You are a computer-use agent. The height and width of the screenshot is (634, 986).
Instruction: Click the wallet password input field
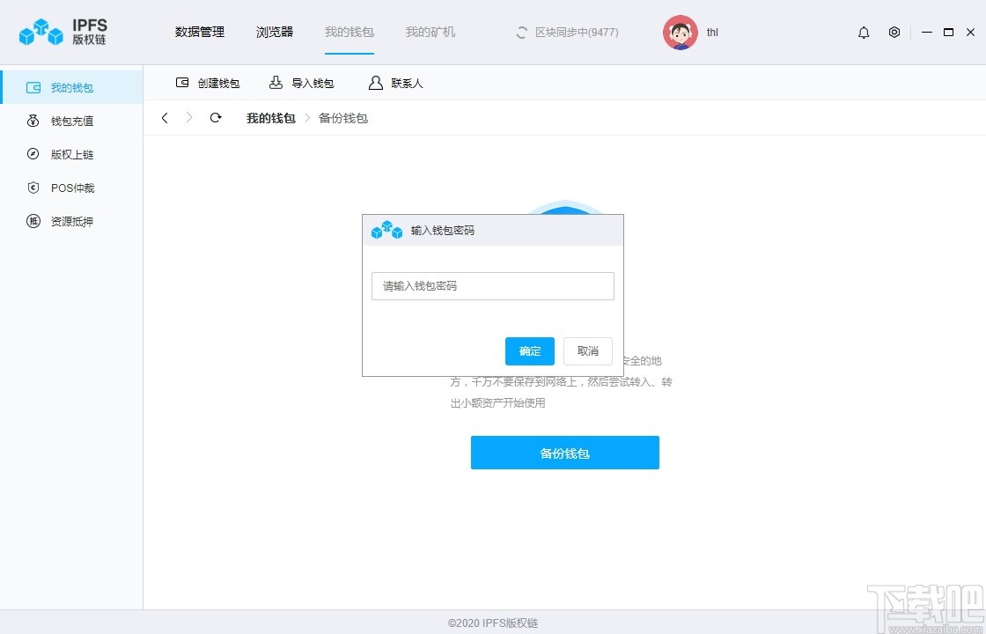click(x=492, y=285)
